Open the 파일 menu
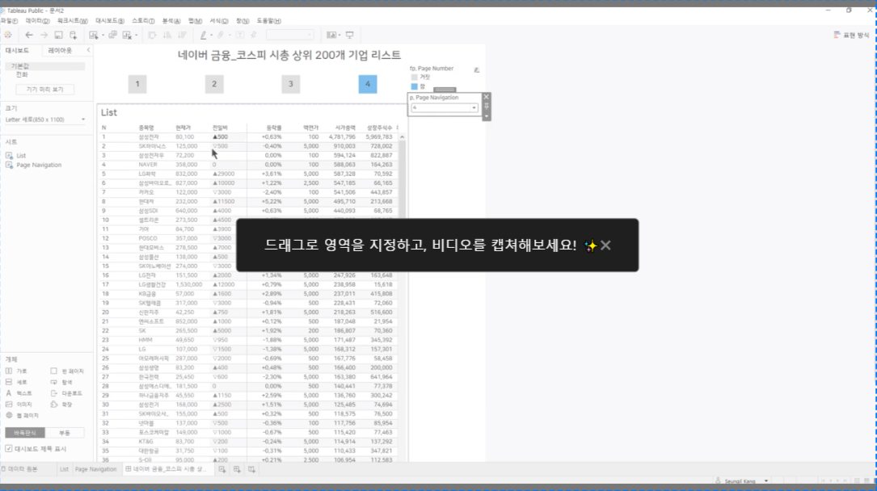This screenshot has width=877, height=491. click(x=9, y=21)
